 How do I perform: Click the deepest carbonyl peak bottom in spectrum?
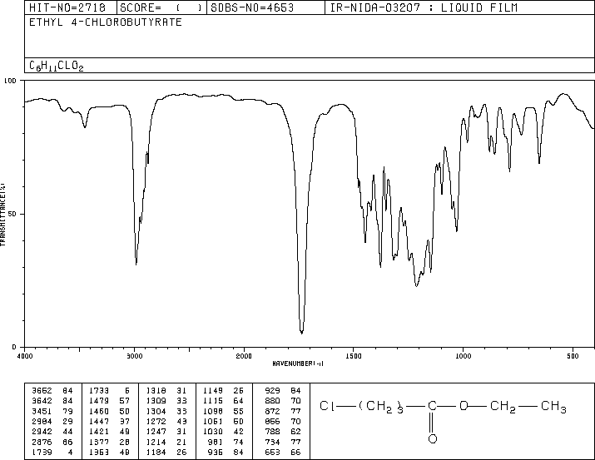click(302, 333)
